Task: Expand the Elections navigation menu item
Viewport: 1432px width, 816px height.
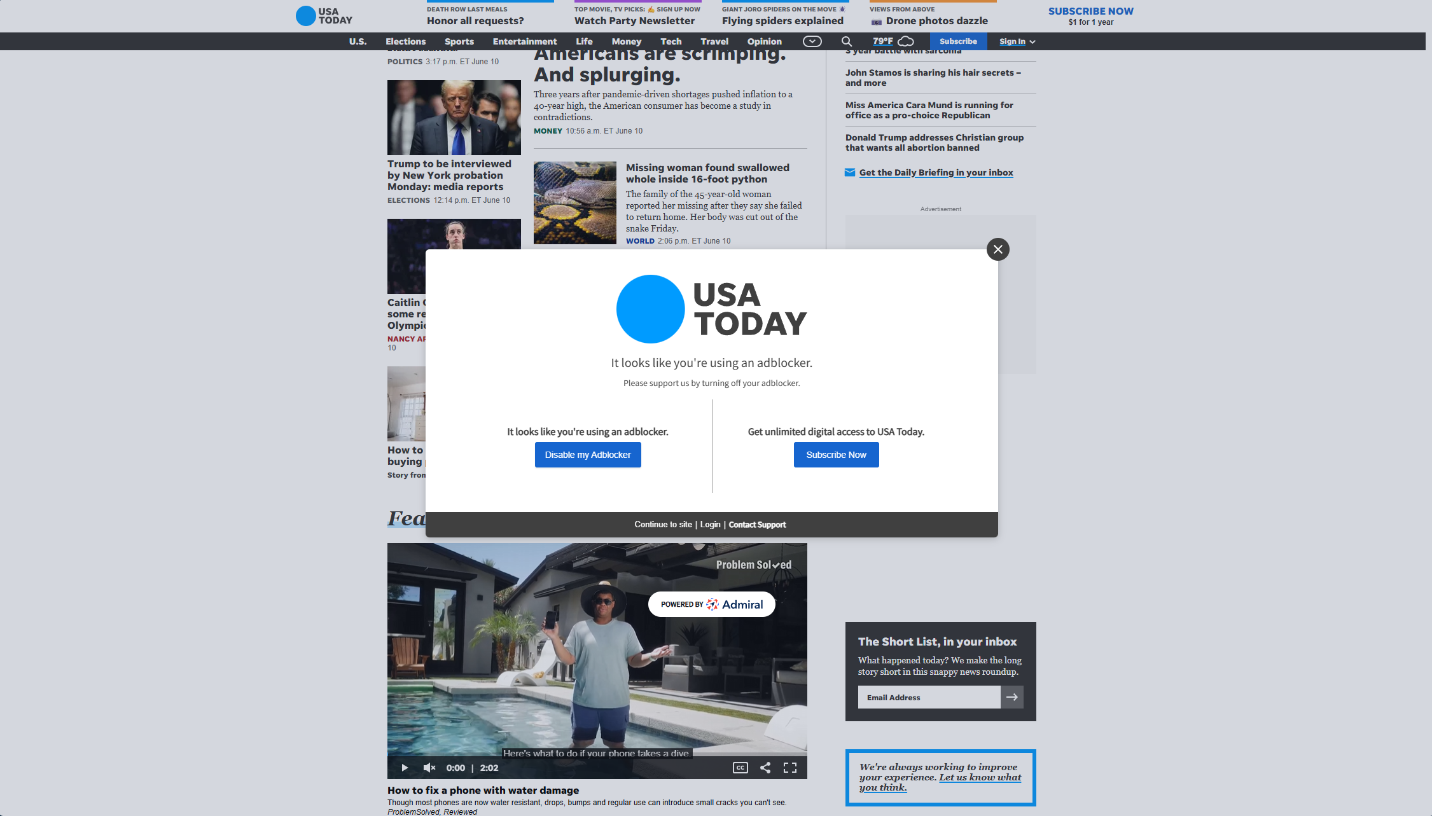Action: [405, 41]
